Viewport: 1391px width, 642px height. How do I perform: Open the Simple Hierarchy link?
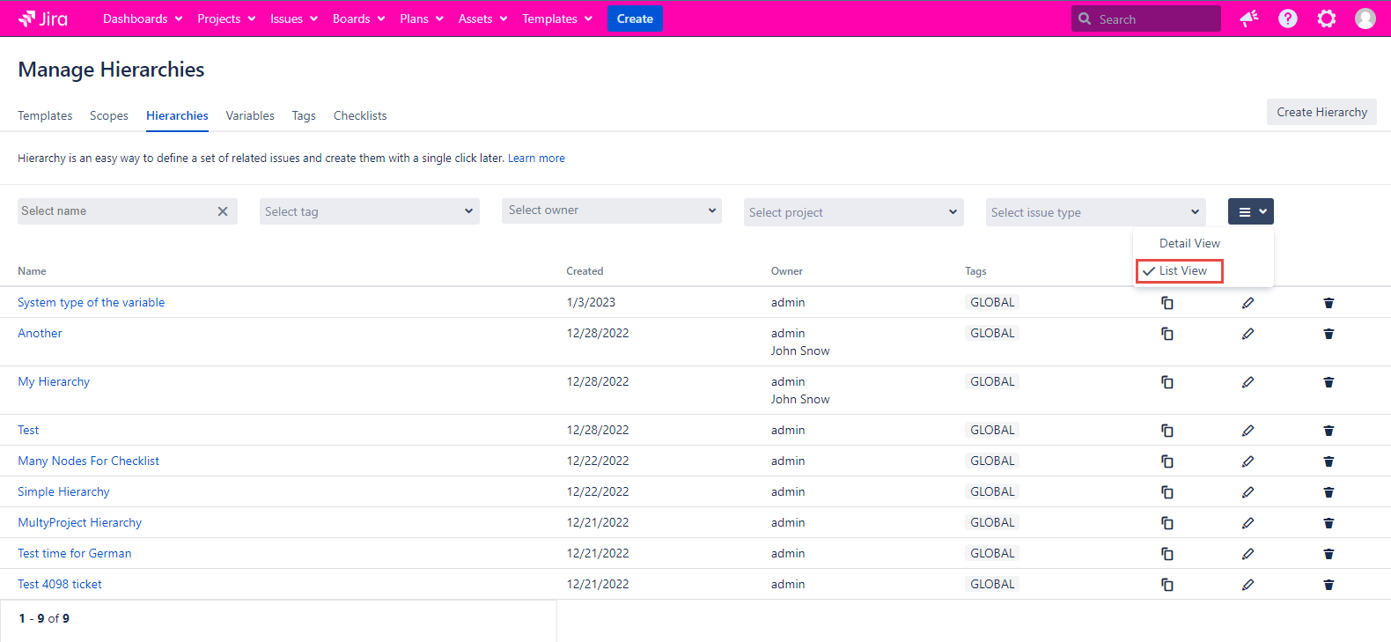click(x=63, y=491)
